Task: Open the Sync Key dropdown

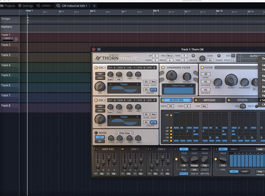Action: tap(204, 106)
